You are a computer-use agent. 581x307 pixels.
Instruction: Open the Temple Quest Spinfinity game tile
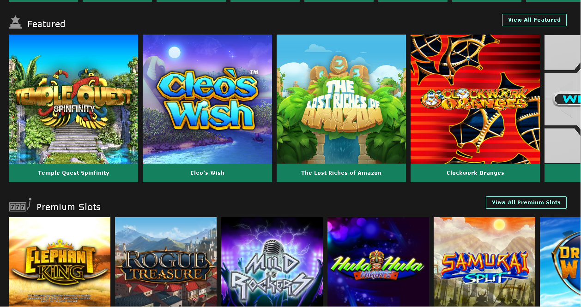(x=73, y=99)
